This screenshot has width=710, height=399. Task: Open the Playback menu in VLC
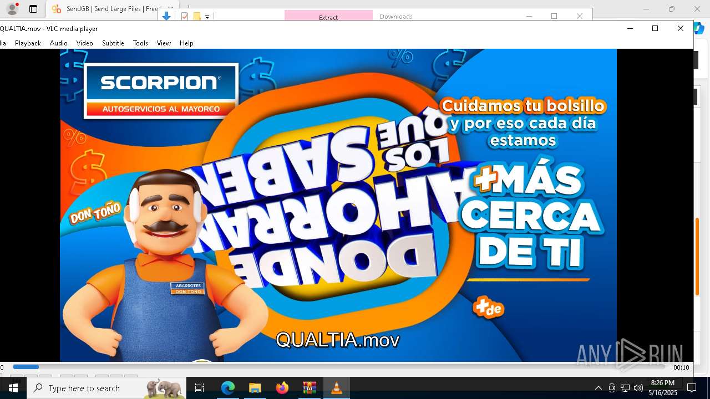point(28,43)
